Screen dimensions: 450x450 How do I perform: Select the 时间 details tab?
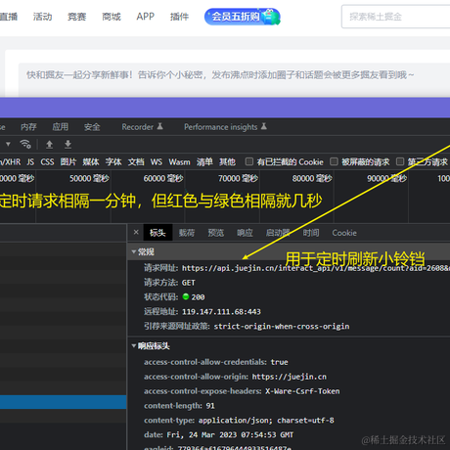click(x=311, y=233)
